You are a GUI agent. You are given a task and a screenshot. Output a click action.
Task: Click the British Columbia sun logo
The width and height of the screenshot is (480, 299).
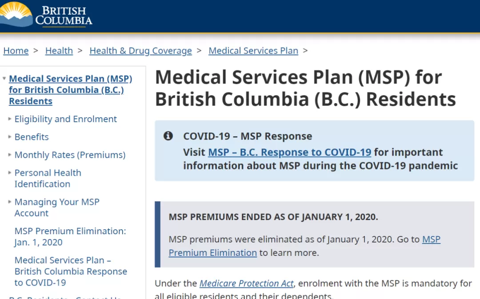[16, 14]
